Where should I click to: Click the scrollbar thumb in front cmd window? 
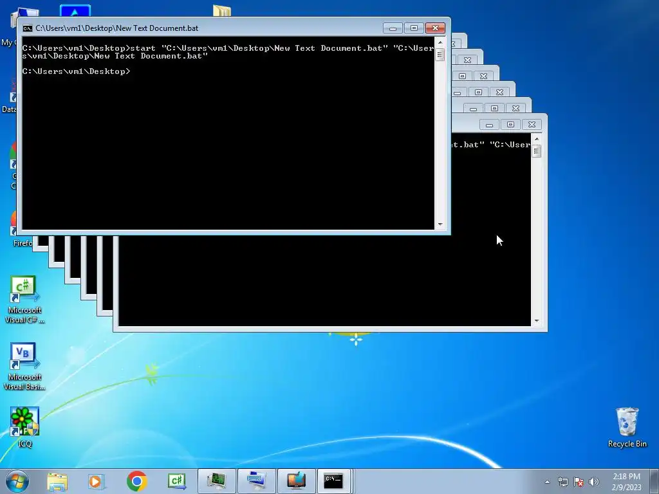440,55
